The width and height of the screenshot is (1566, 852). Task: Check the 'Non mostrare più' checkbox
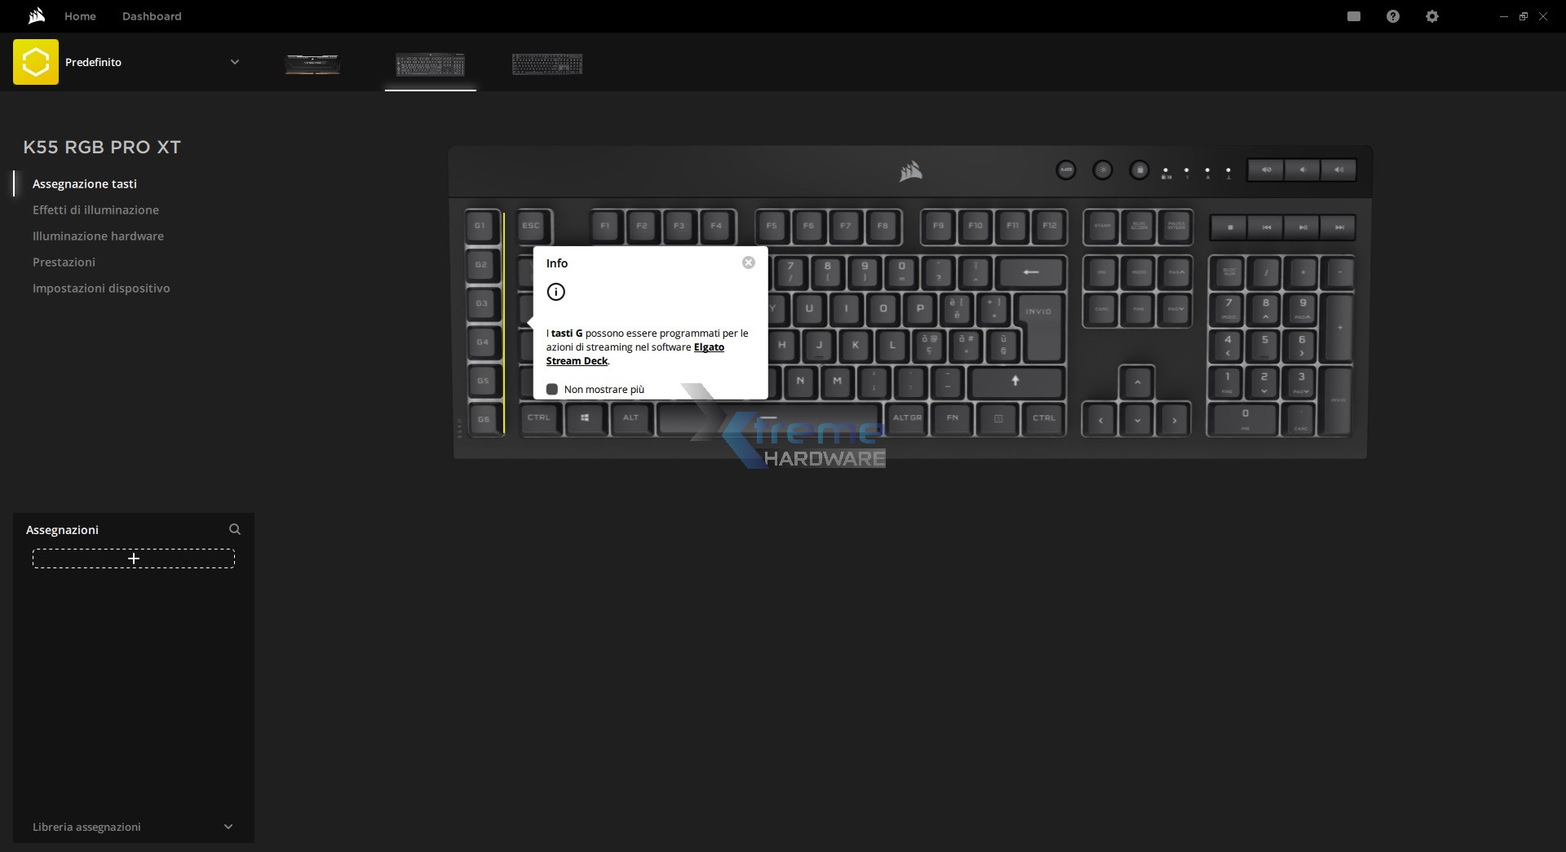552,389
